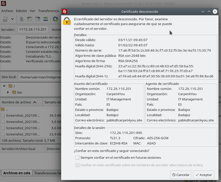Expand the bin folder tree node

tap(8, 92)
